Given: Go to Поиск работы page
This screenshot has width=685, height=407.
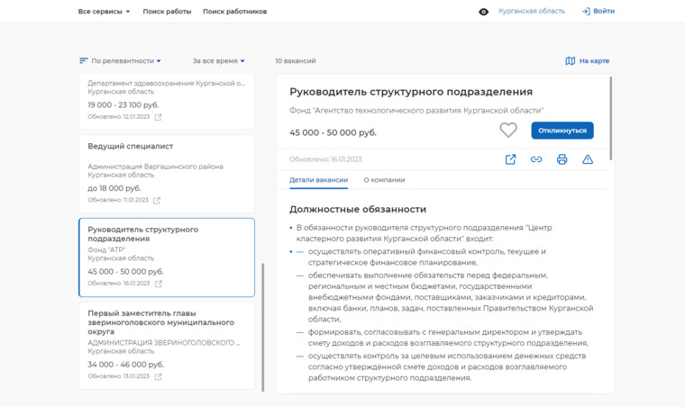Looking at the screenshot, I should click(167, 12).
